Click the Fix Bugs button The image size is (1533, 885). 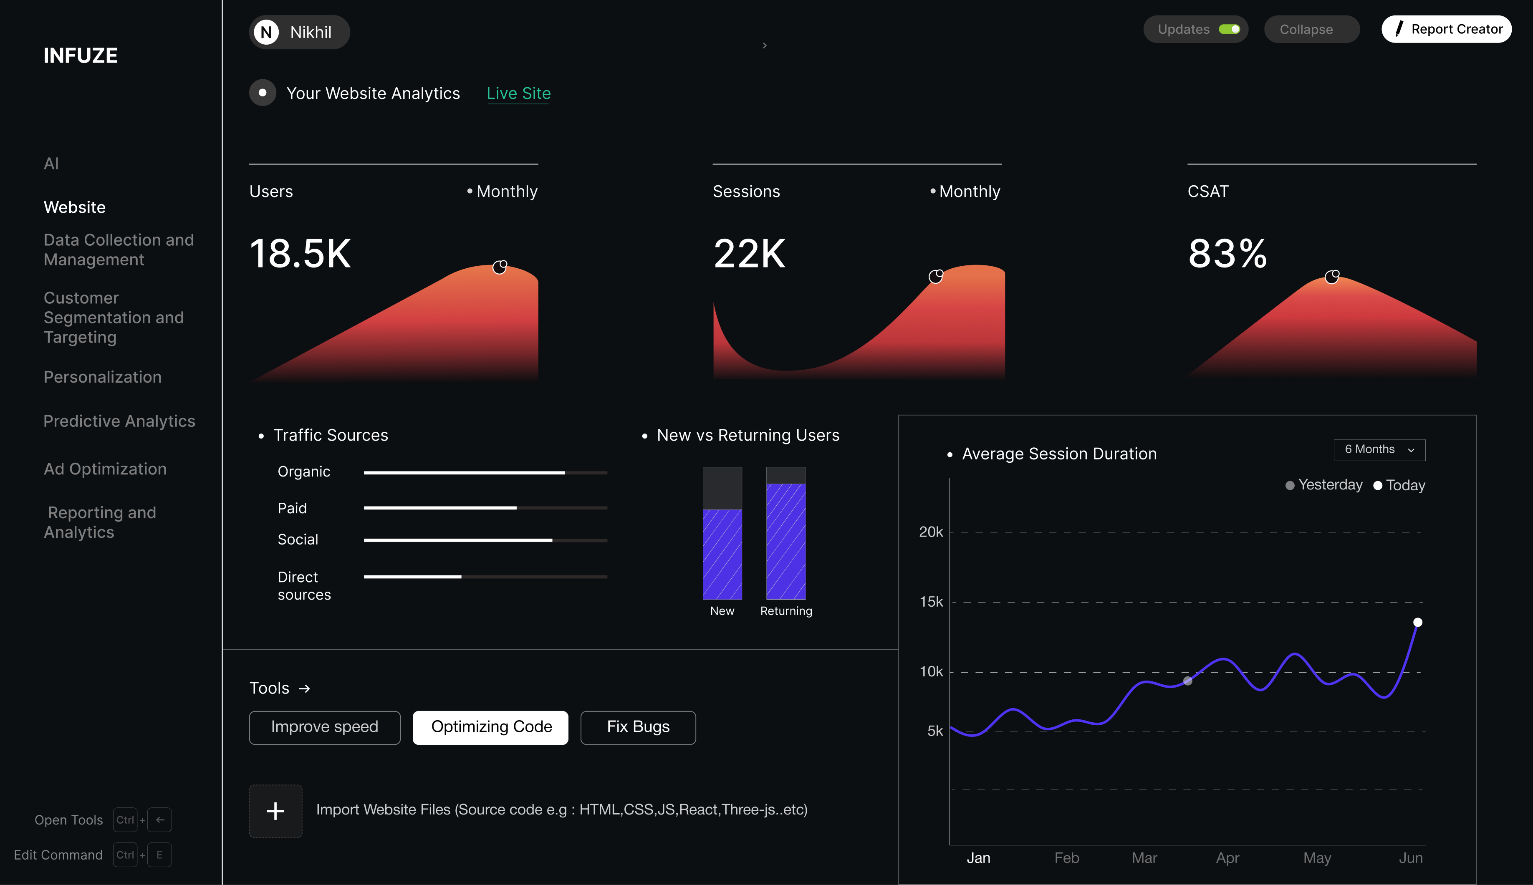coord(638,727)
